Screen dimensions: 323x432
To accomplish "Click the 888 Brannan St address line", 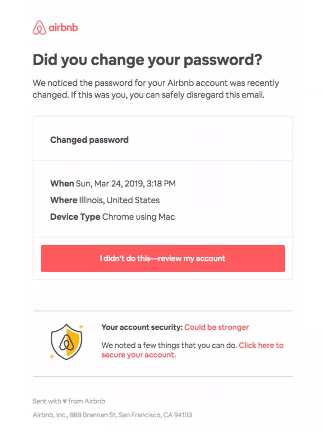I will [112, 415].
